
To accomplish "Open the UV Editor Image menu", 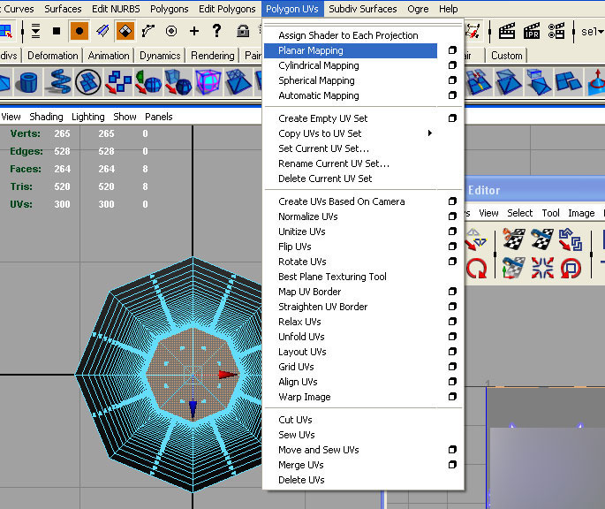I will click(x=581, y=213).
